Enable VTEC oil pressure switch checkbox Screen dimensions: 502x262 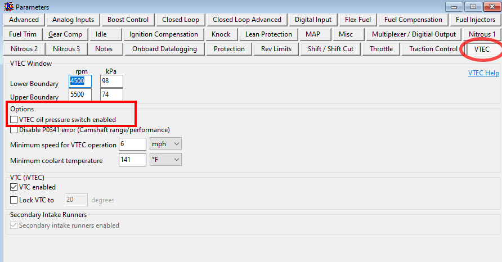pyautogui.click(x=14, y=120)
